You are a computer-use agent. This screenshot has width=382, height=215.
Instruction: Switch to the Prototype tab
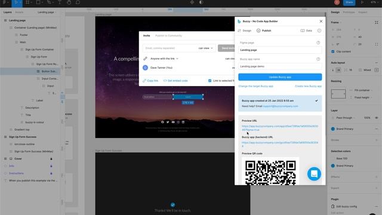pos(349,12)
